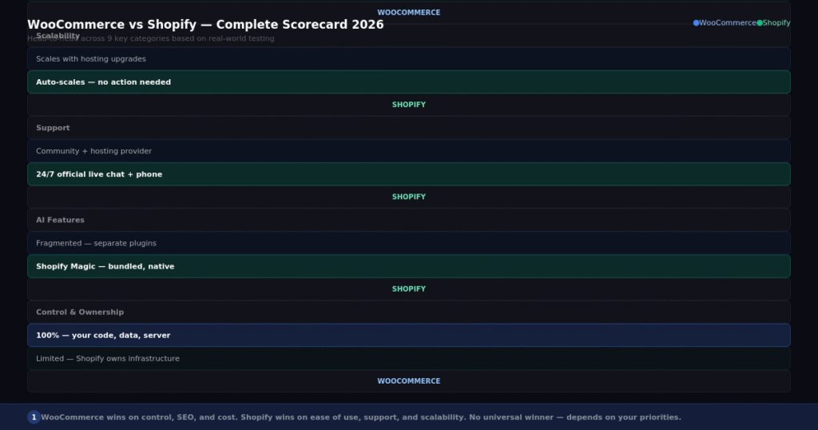Click WOOCOMMERCE winner label above Scalability

[409, 13]
